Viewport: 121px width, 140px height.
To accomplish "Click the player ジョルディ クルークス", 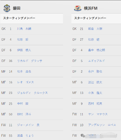I will (x=32, y=93).
